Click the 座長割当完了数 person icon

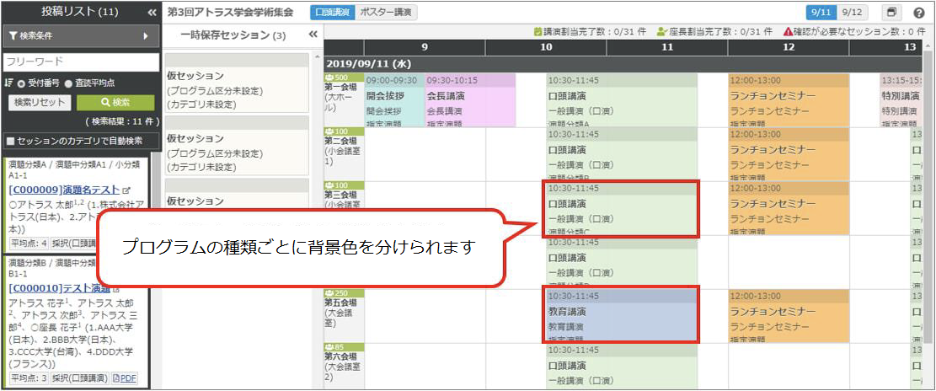[663, 31]
